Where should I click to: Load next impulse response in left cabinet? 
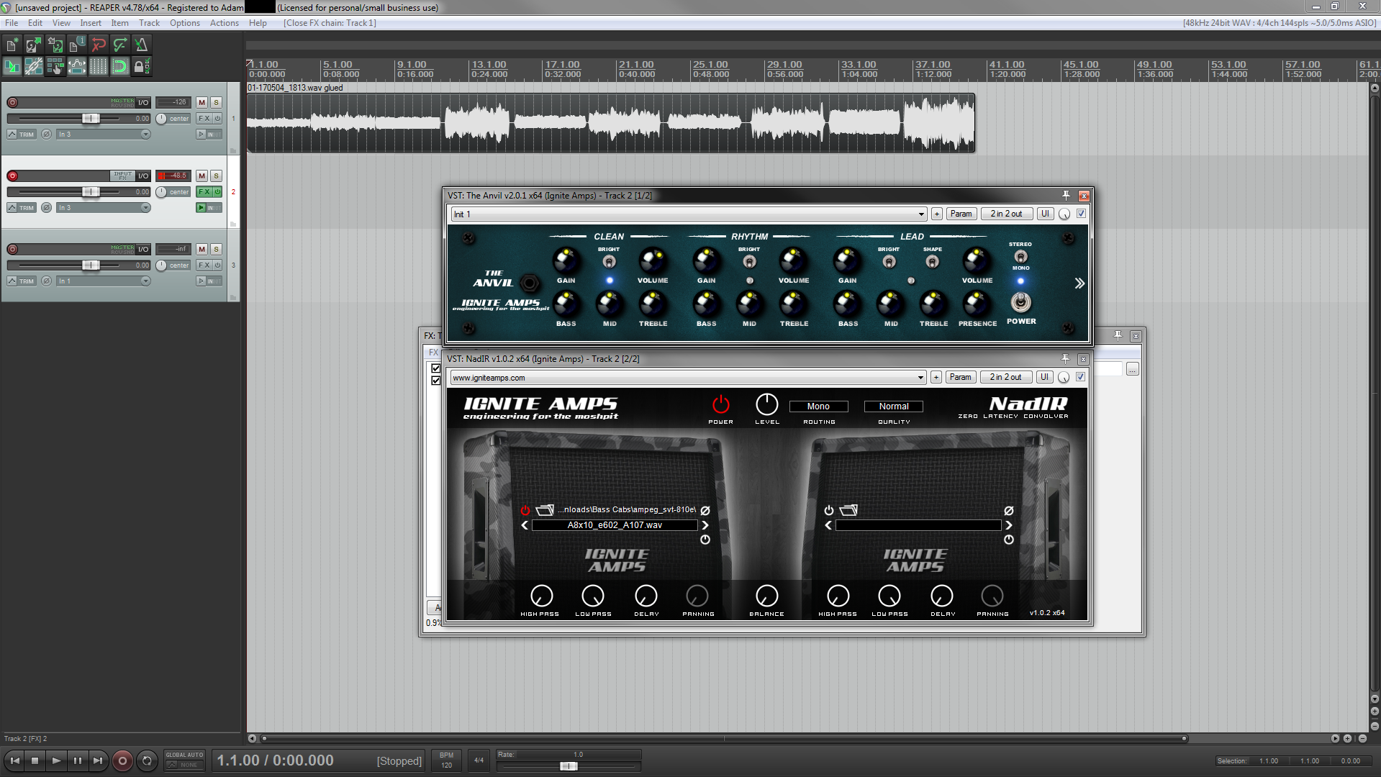pos(705,525)
